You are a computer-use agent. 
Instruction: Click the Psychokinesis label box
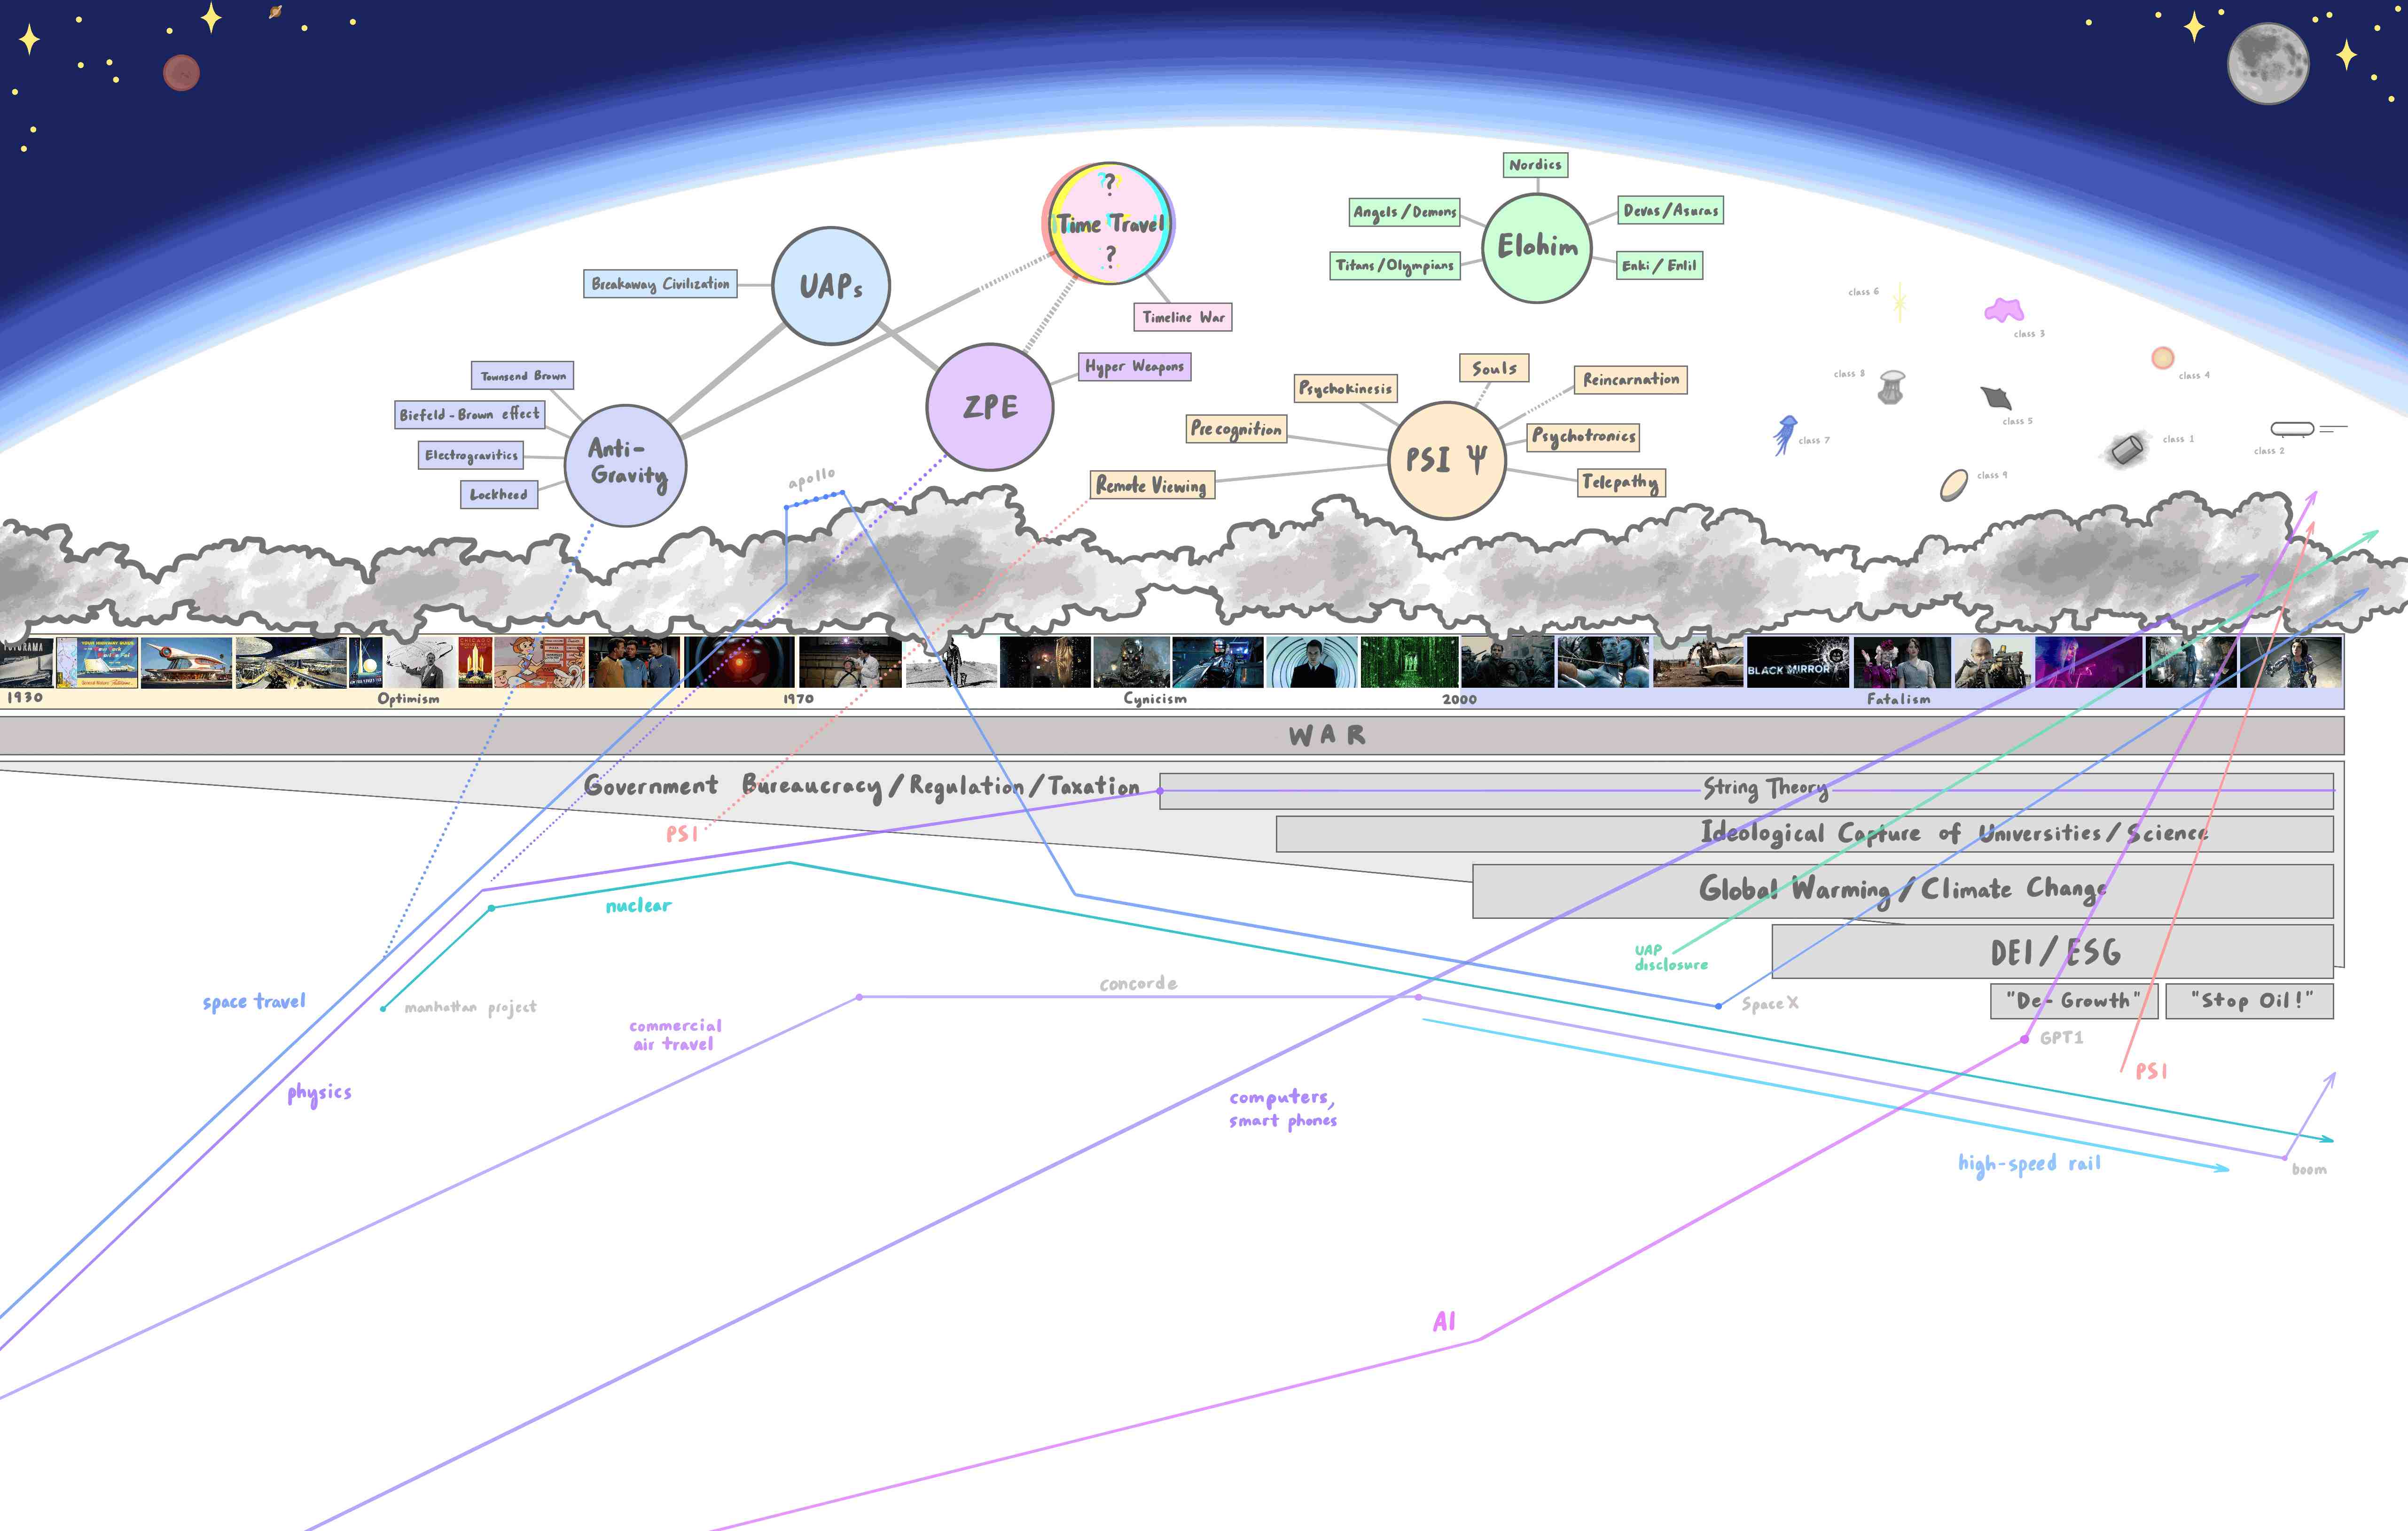(1345, 389)
